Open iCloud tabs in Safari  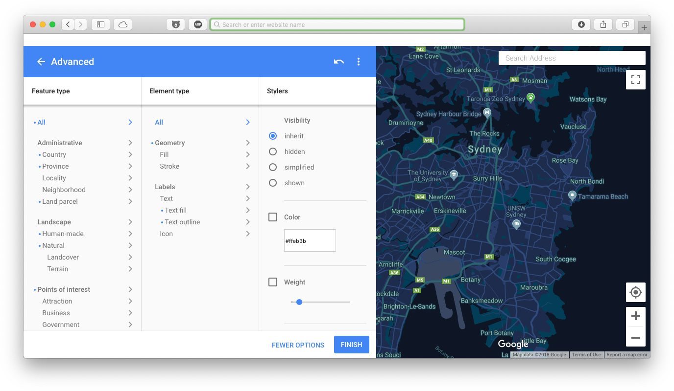click(123, 24)
